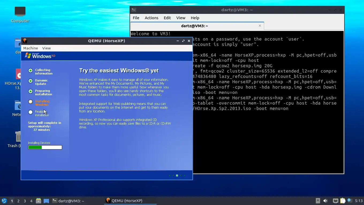Click the wired network tray icon

tap(335, 201)
